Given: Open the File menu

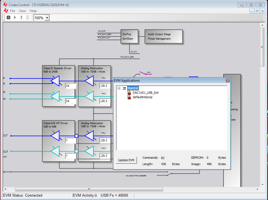Looking at the screenshot, I should point(13,11).
